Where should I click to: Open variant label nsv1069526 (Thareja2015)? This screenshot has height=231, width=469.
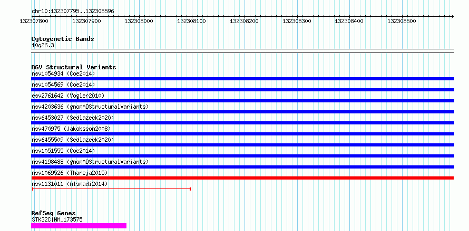(70, 173)
